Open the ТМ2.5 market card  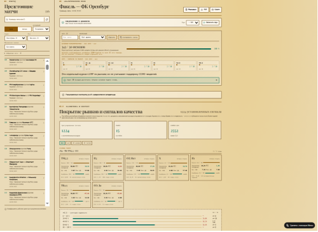pyautogui.click(x=75, y=168)
